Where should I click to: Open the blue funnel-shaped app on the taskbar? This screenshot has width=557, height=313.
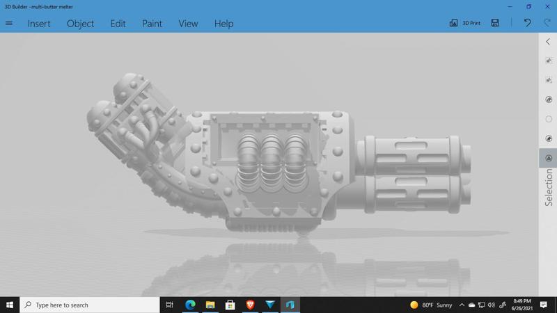[x=270, y=305]
